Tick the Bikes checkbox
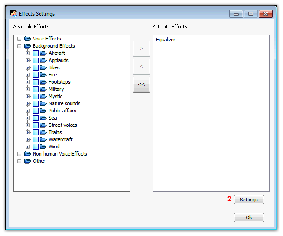Image resolution: width=283 pixels, height=236 pixels. 35,67
